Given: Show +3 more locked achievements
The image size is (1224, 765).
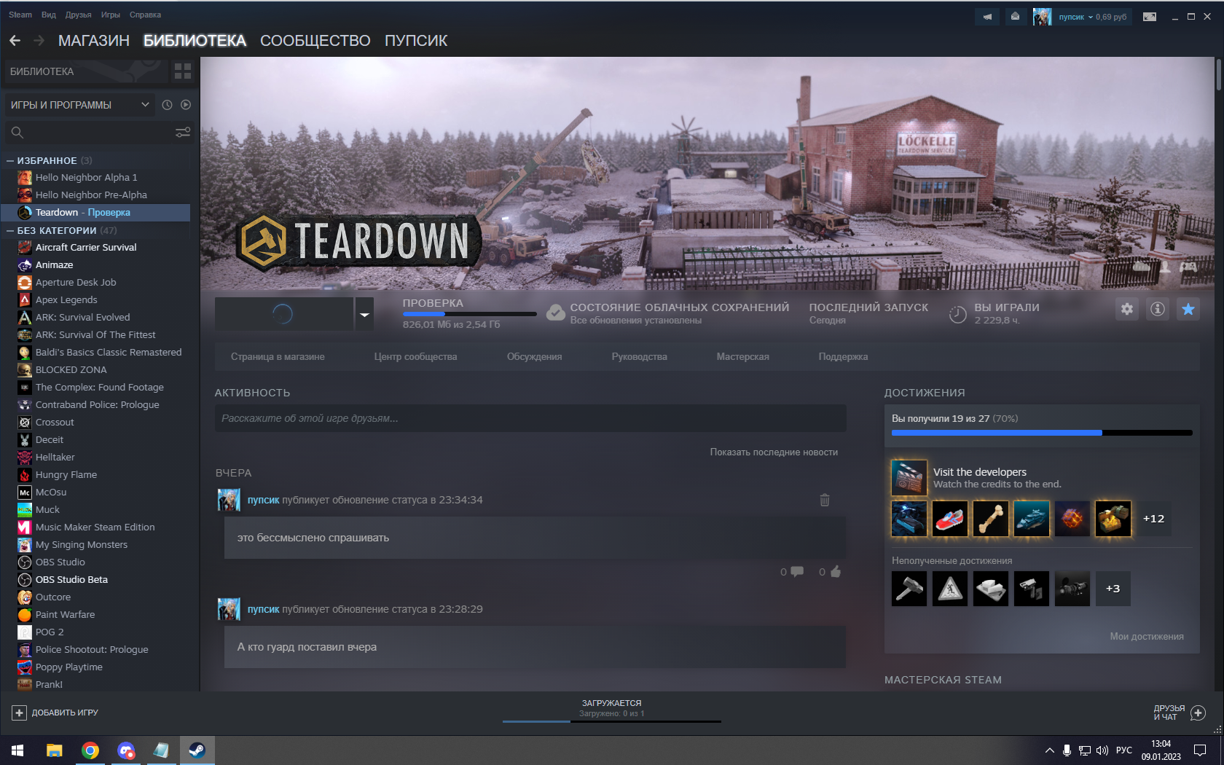Looking at the screenshot, I should (1113, 589).
